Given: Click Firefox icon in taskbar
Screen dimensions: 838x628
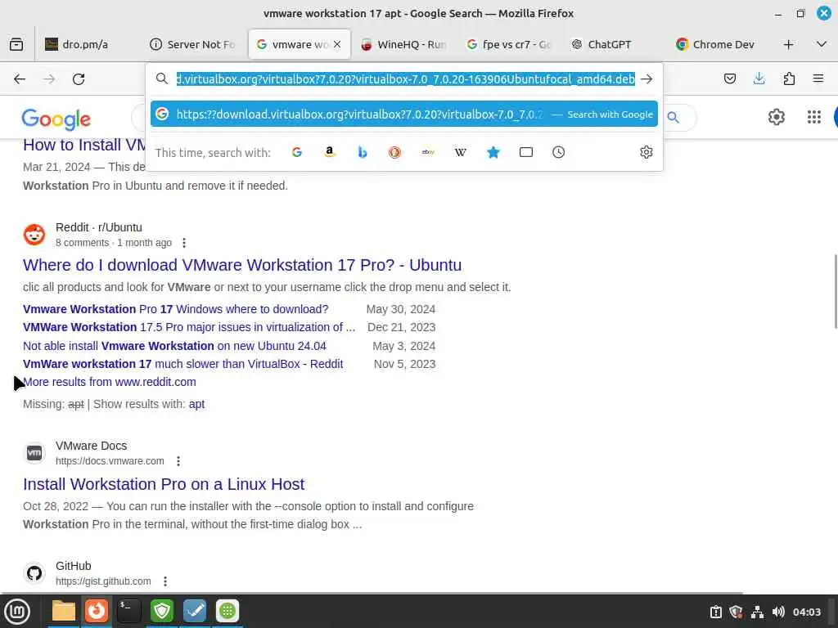Looking at the screenshot, I should [x=97, y=611].
